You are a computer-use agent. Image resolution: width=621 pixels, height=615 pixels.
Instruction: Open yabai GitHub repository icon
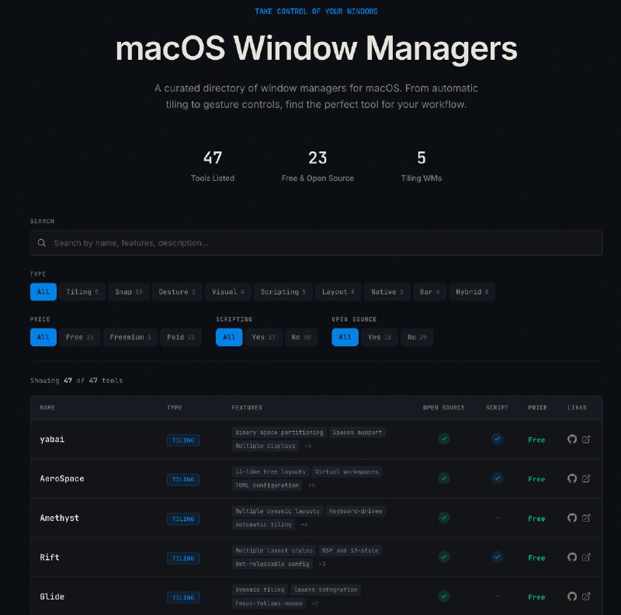(571, 439)
